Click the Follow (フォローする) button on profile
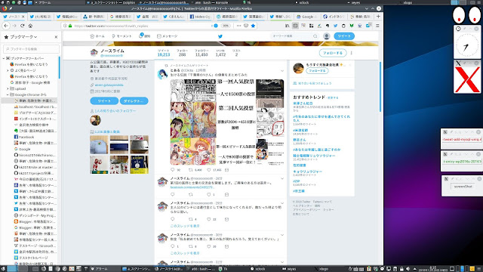The height and width of the screenshot is (272, 483). tap(333, 53)
